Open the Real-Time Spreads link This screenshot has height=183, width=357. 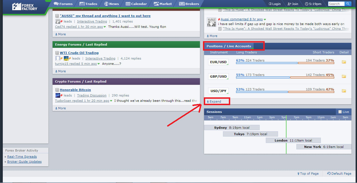point(22,157)
